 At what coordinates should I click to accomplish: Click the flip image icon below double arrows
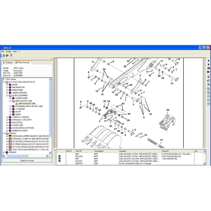pyautogui.click(x=208, y=77)
